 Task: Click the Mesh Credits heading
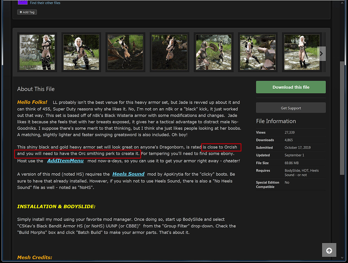pos(35,257)
